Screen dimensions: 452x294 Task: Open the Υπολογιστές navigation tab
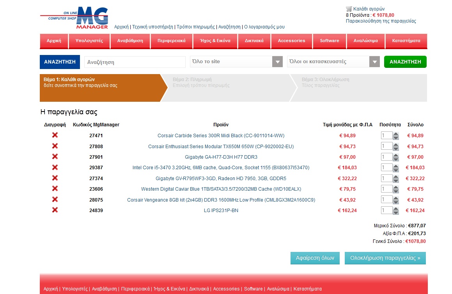(x=89, y=41)
